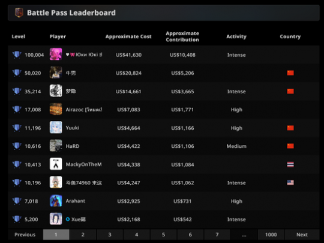Select page 1 in pagination
This screenshot has width=324, height=243.
(x=56, y=235)
